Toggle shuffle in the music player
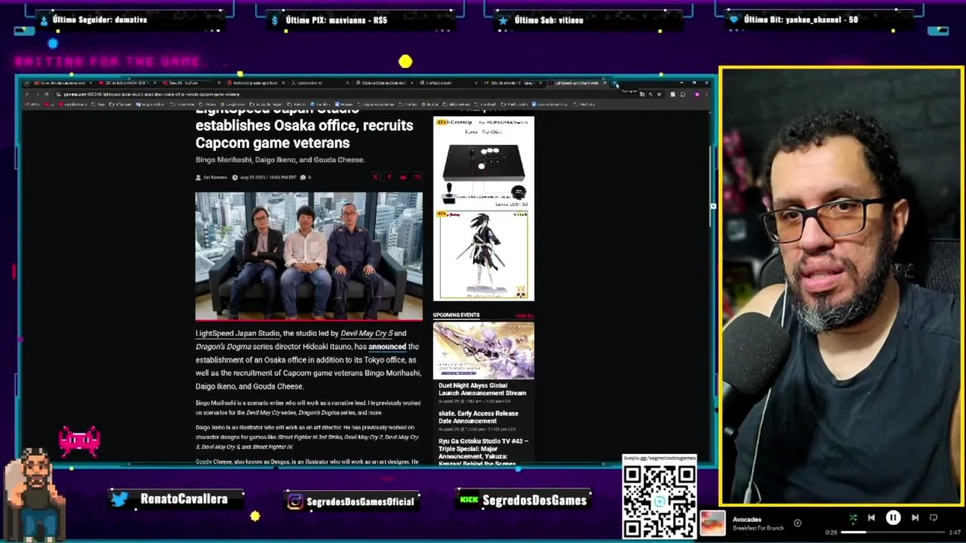 coord(853,518)
